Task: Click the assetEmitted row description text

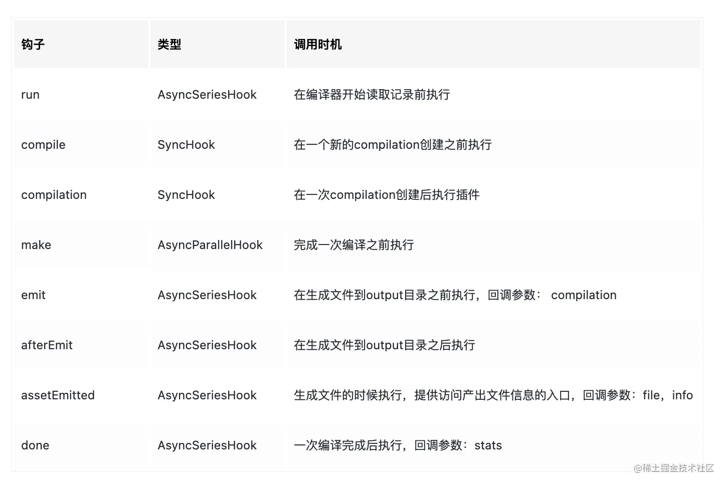Action: (493, 395)
